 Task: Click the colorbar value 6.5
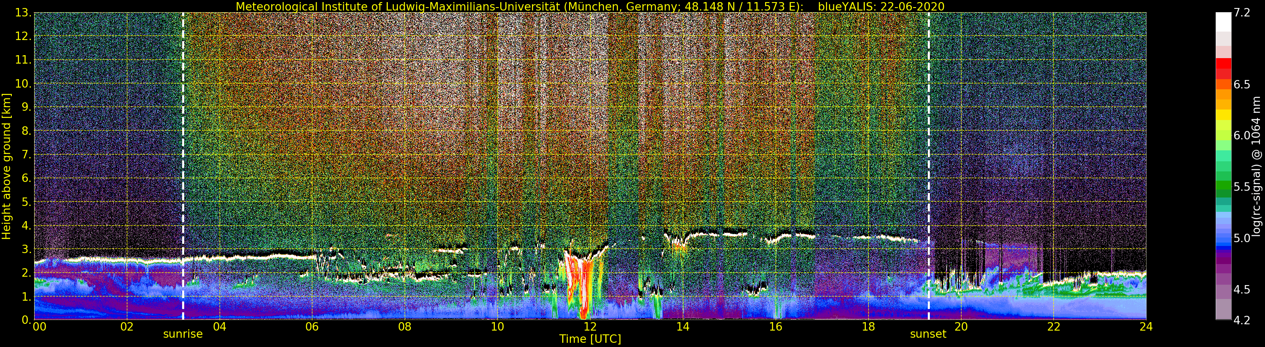(1241, 84)
